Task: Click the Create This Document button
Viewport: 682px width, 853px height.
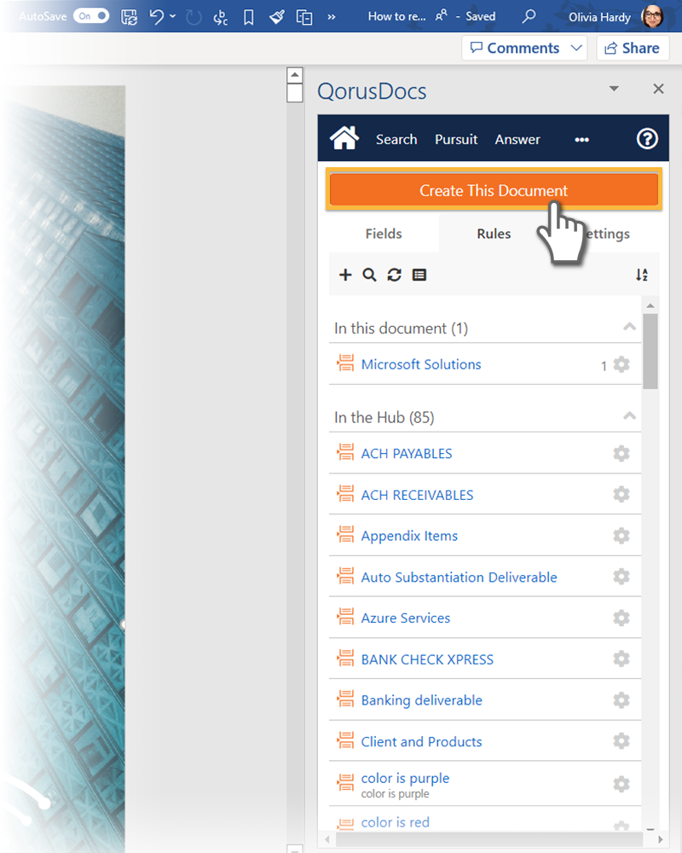Action: click(x=493, y=191)
